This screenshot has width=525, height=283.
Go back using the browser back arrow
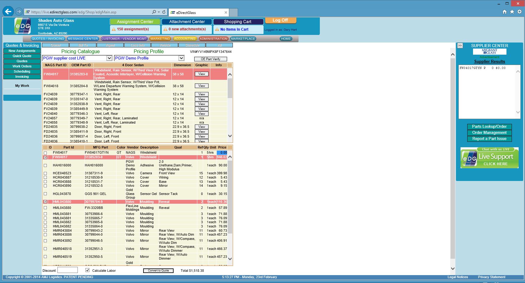coord(8,12)
